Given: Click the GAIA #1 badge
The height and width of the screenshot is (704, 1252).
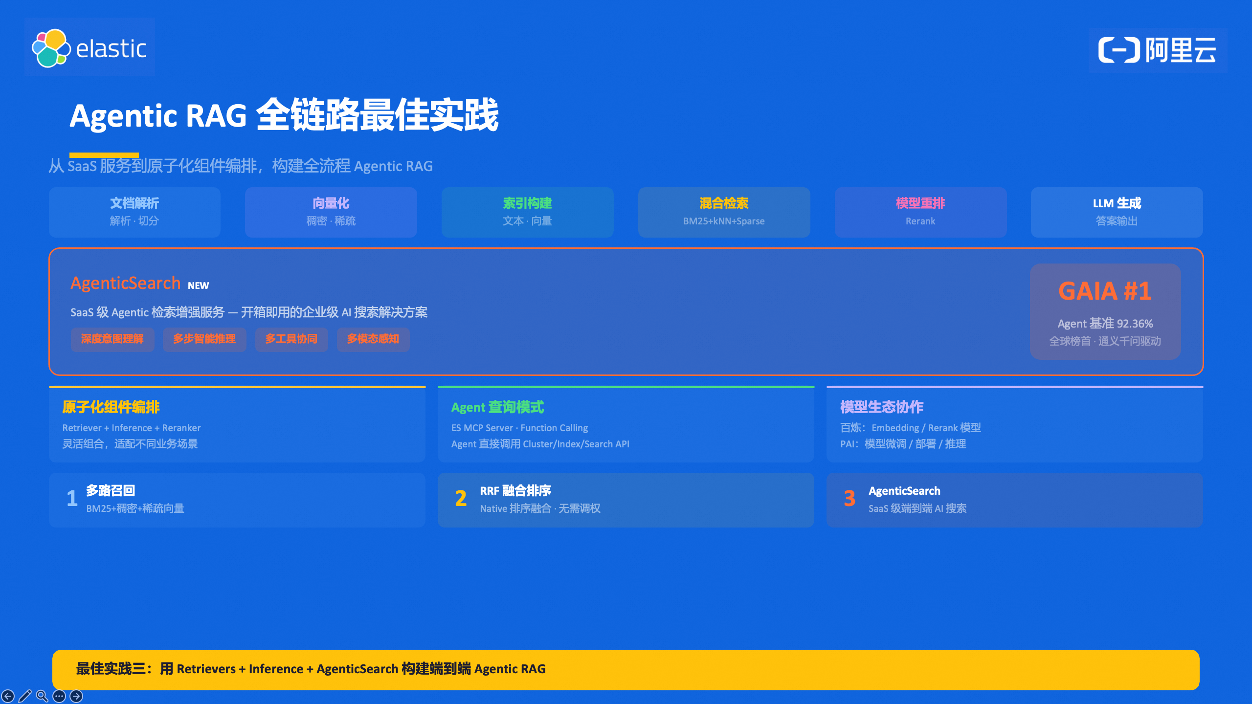Looking at the screenshot, I should [1105, 311].
